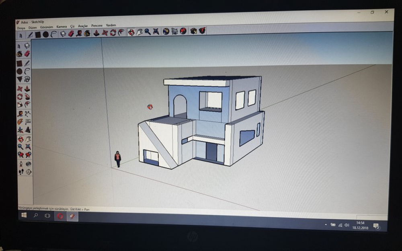Select the Eraser tool in top toolbar
402x251 pixels.
(x=71, y=34)
